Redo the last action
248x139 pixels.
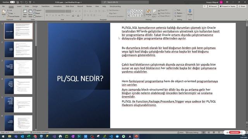point(26,2)
